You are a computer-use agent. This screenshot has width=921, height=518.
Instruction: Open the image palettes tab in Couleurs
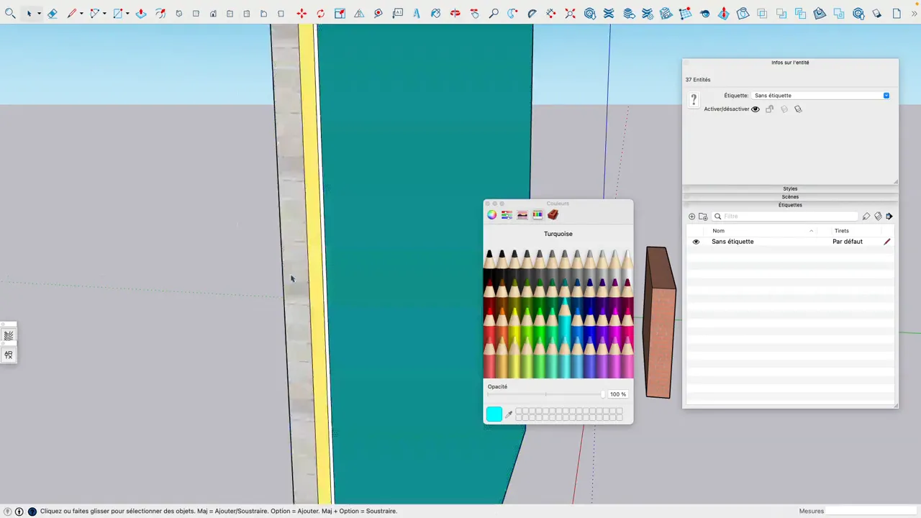pos(522,214)
